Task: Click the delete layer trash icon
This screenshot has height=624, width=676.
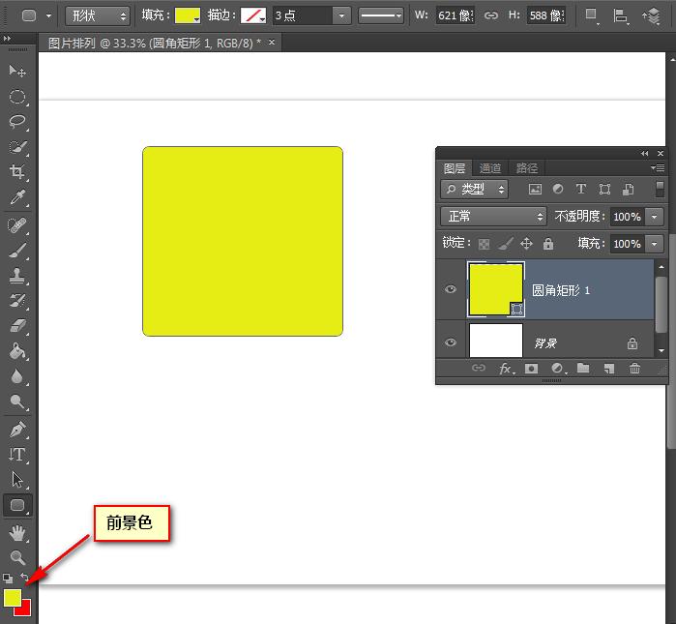Action: pyautogui.click(x=635, y=369)
